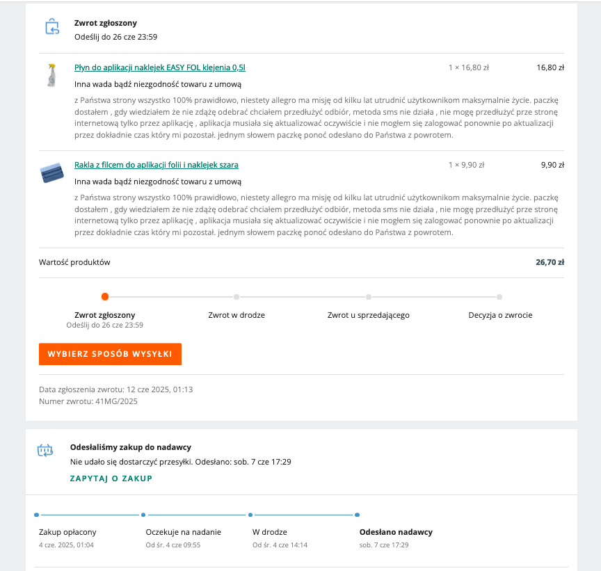Click the Numer zwrotu 41MG/2025 text
Viewport: 601px width, 571px height.
[88, 401]
